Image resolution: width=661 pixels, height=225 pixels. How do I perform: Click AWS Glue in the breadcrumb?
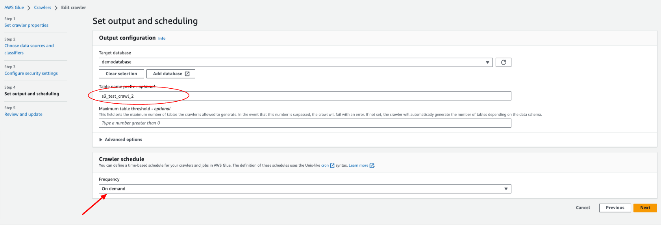[14, 7]
